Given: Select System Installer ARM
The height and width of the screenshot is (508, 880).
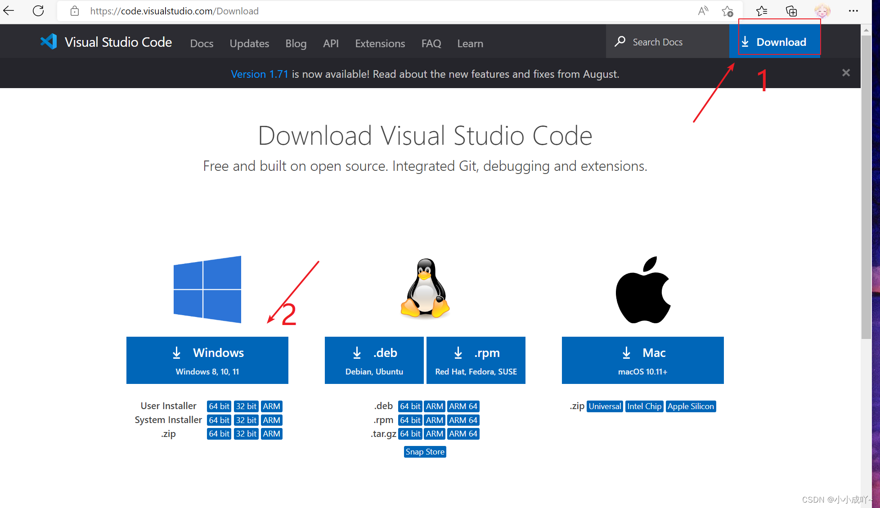Looking at the screenshot, I should tap(272, 420).
